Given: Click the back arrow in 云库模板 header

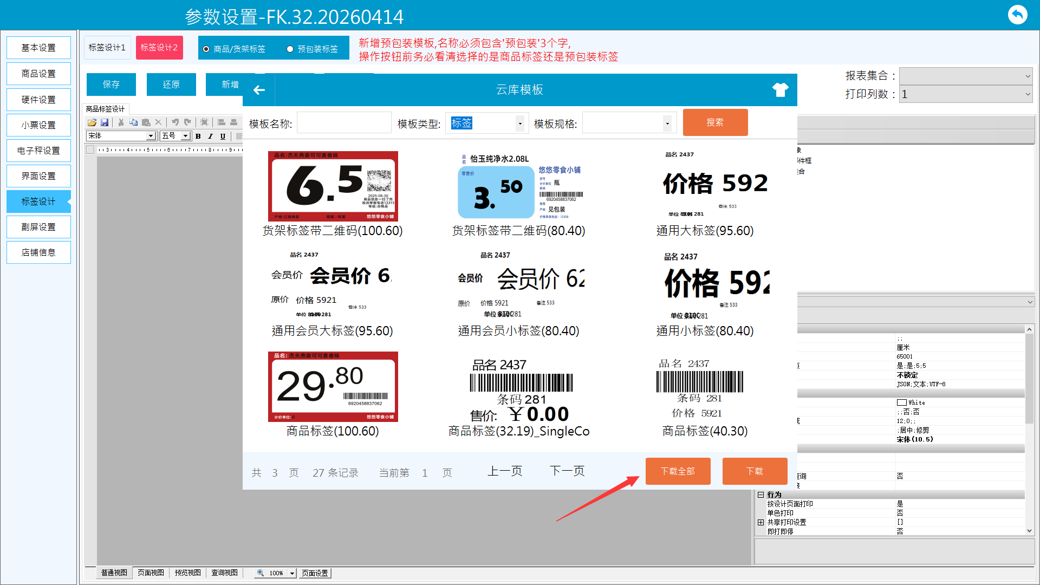Looking at the screenshot, I should click(259, 90).
